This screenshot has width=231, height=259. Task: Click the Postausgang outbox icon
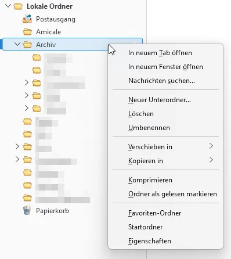tap(27, 19)
